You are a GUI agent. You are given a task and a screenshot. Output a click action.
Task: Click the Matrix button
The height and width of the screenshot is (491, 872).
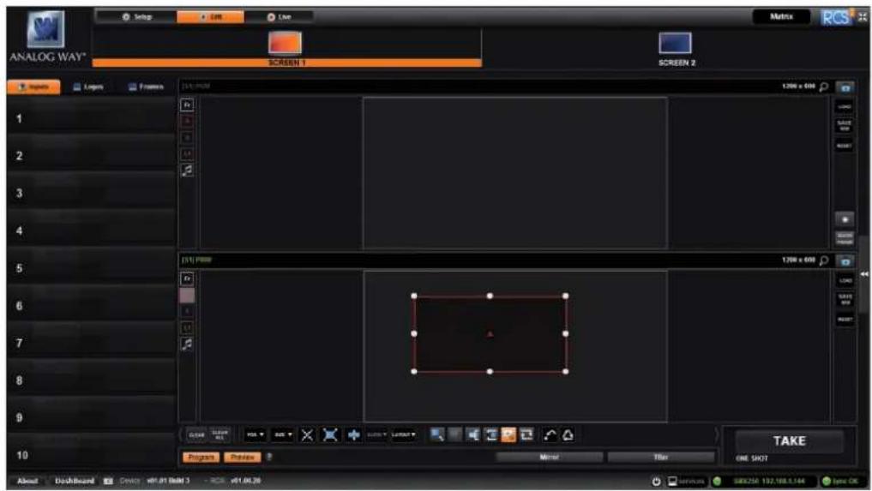pos(781,16)
